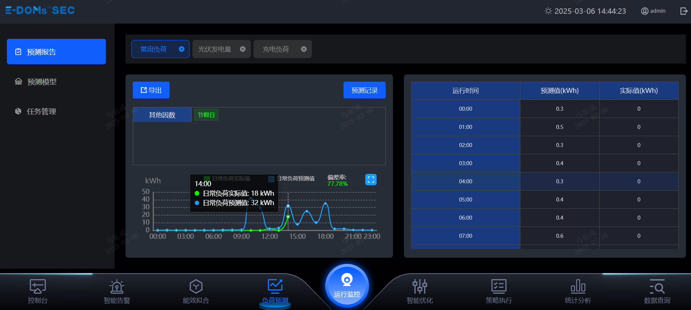Click the E-DOMs SEC logo
Viewport: 691px width, 310px height.
[x=40, y=10]
